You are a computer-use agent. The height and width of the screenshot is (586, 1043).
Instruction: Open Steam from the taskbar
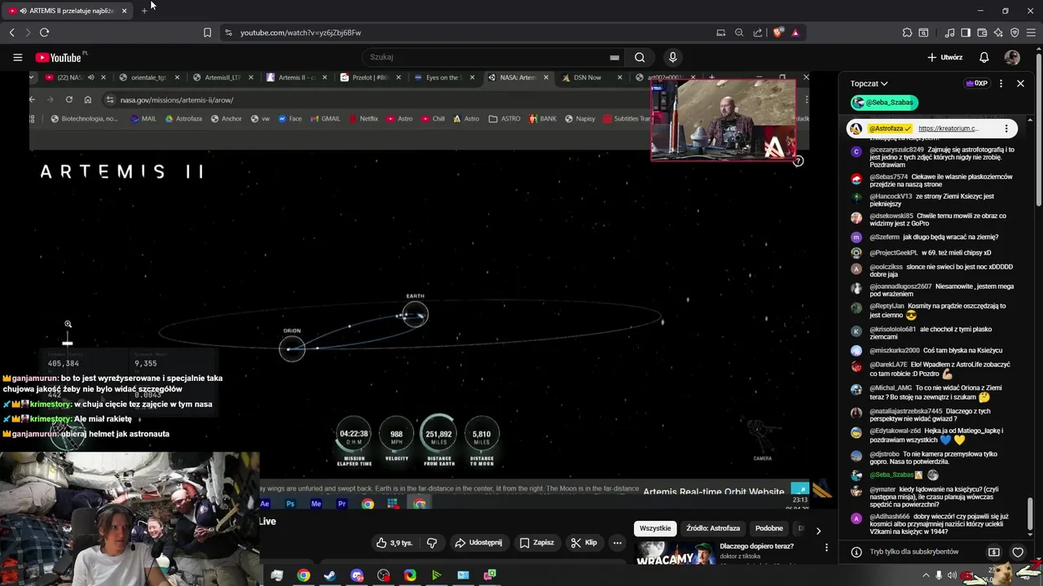(330, 575)
